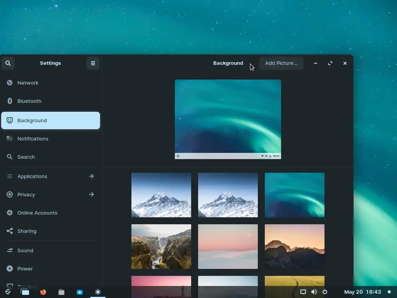The height and width of the screenshot is (298, 397).
Task: Select the mountain wallpaper with clock badge
Action: (x=228, y=195)
